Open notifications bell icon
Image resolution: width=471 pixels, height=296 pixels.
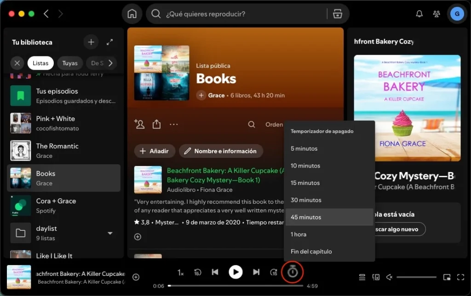click(x=419, y=14)
